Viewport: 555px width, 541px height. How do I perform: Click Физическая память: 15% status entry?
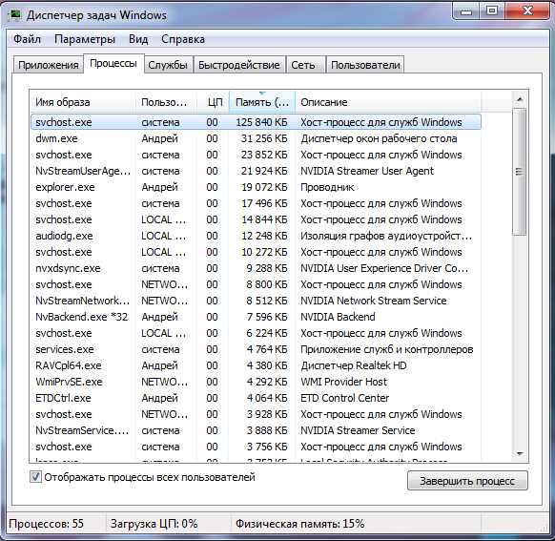click(300, 524)
